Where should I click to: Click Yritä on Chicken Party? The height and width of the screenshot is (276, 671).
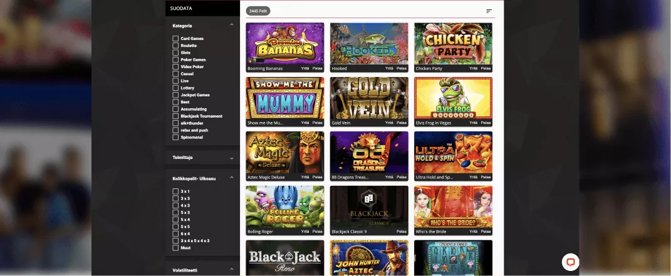pyautogui.click(x=473, y=68)
